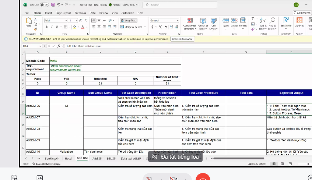Image resolution: width=312 pixels, height=180 pixels.
Task: Toggle the CC captions button
Action: [40, 177]
